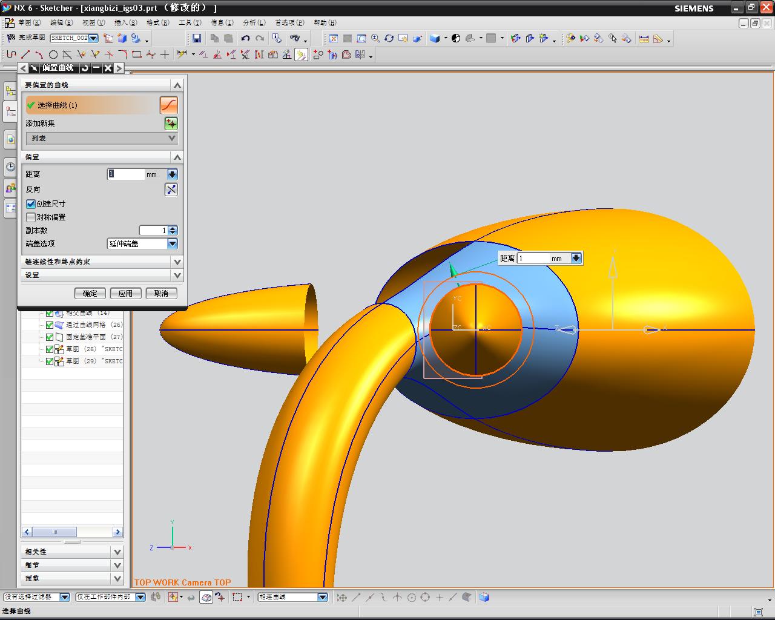The width and height of the screenshot is (775, 620).
Task: Click the 取消 (Cancel) button
Action: coord(161,294)
